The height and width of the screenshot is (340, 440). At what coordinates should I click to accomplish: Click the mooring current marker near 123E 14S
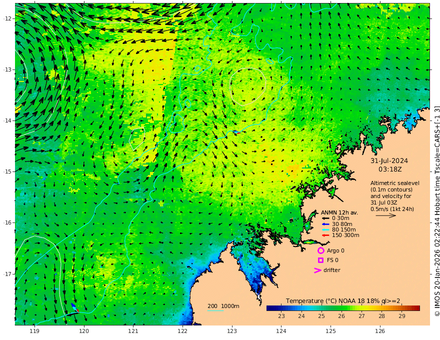(x=237, y=132)
